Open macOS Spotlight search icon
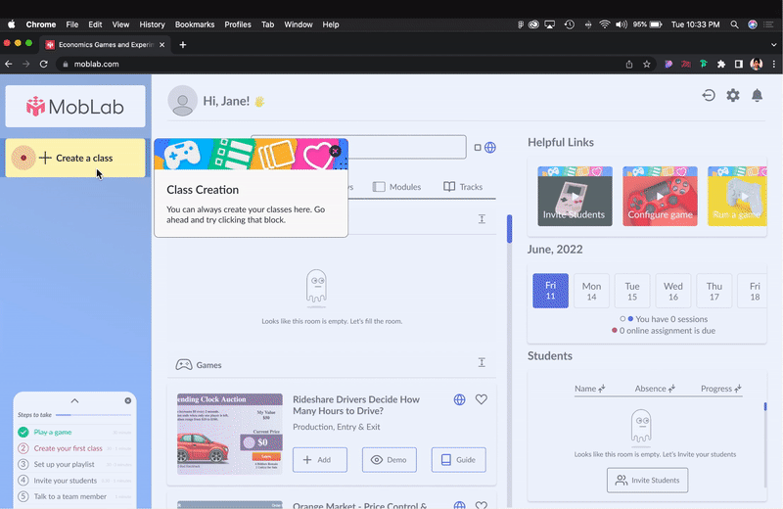 coord(734,24)
